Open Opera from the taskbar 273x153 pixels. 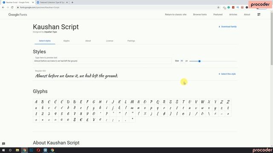[x=38, y=150]
